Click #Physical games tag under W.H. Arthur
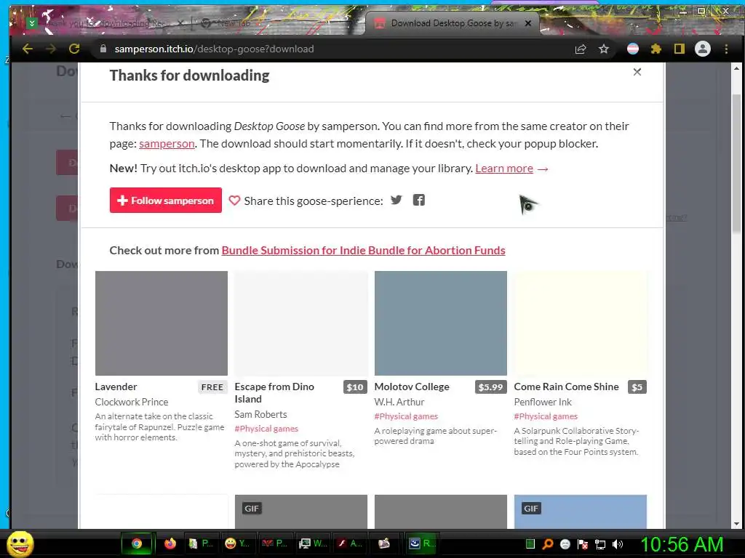Viewport: 745px width, 558px height. 406,416
